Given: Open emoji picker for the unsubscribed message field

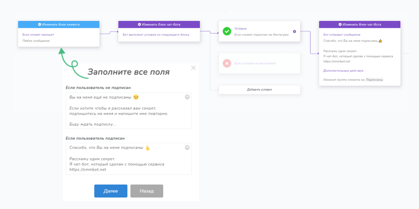Looking at the screenshot, I should (x=187, y=97).
